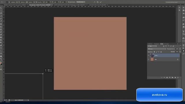Select the Eyedropper tool
Screen dimensions: 185x104
(1, 21)
